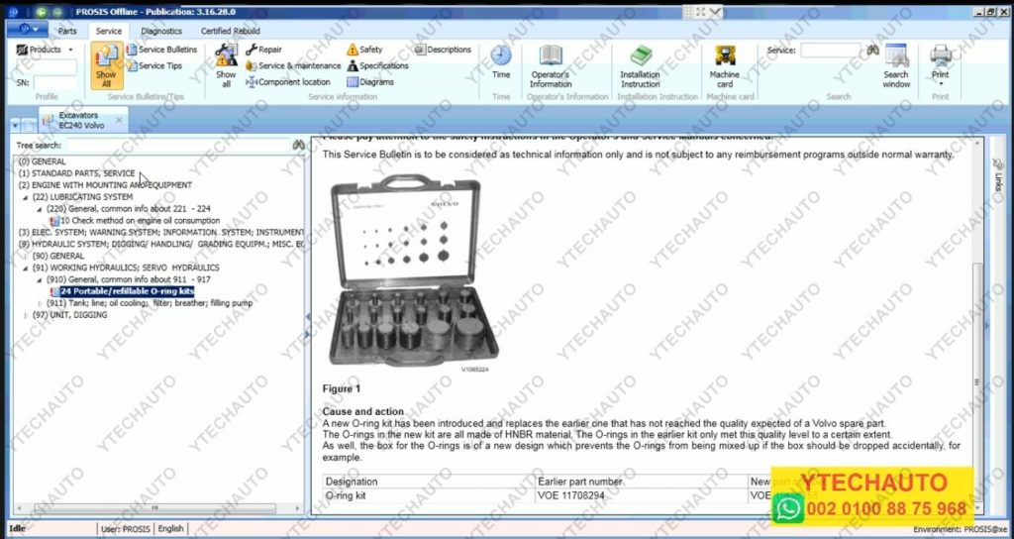Click the SN input field
1014x539 pixels.
click(55, 82)
